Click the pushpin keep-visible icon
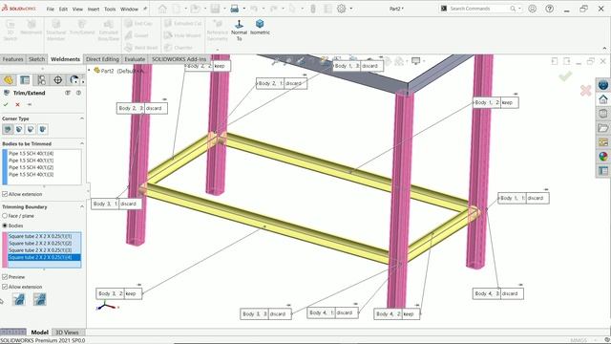611x344 pixels. pyautogui.click(x=30, y=104)
